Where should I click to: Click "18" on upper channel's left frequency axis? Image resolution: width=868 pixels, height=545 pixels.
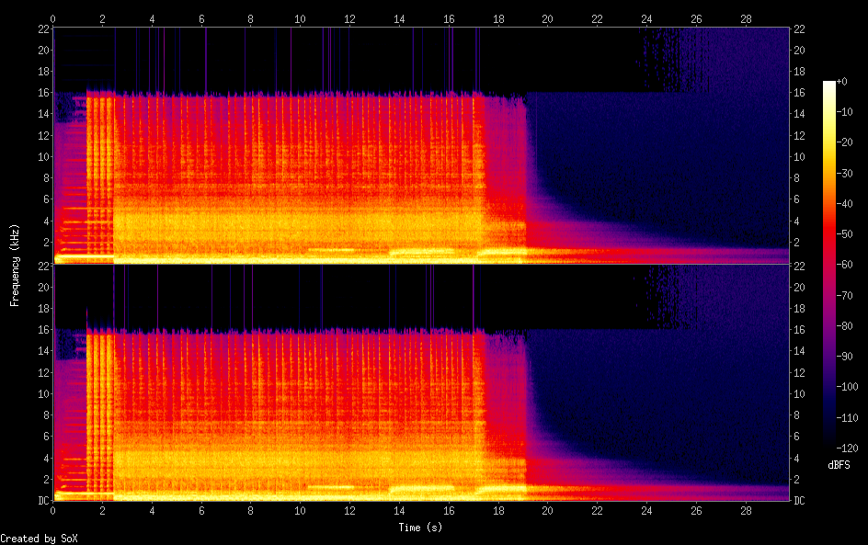pos(44,72)
